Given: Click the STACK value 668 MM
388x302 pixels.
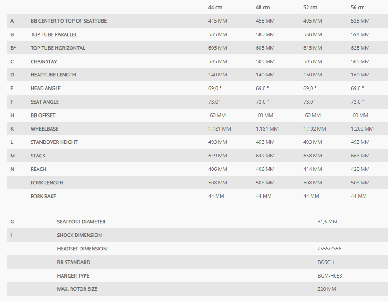Looking at the screenshot, I should [360, 156].
